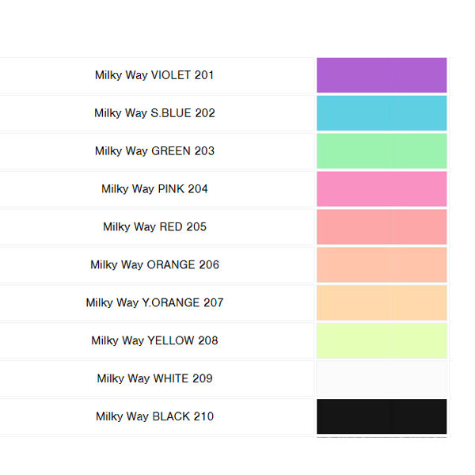Image resolution: width=475 pixels, height=475 pixels.
Task: Click the Milky Way WHITE 209 label
Action: tap(154, 378)
